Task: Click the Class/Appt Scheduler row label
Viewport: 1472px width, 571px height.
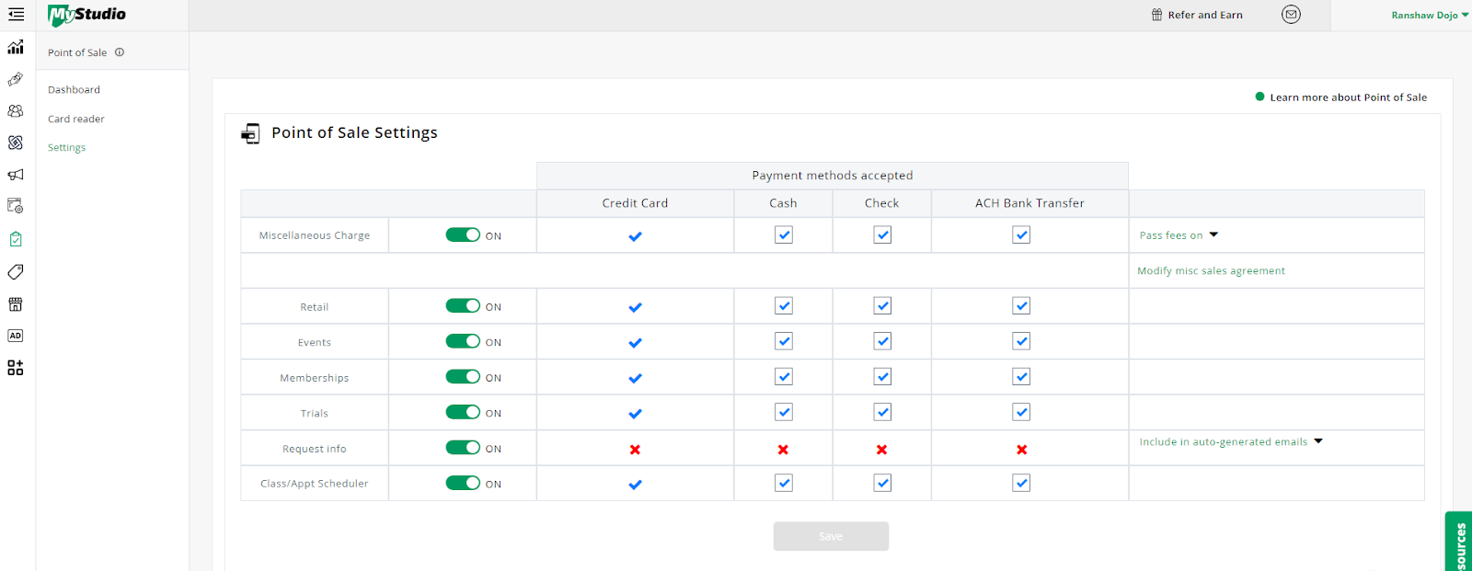Action: [315, 484]
